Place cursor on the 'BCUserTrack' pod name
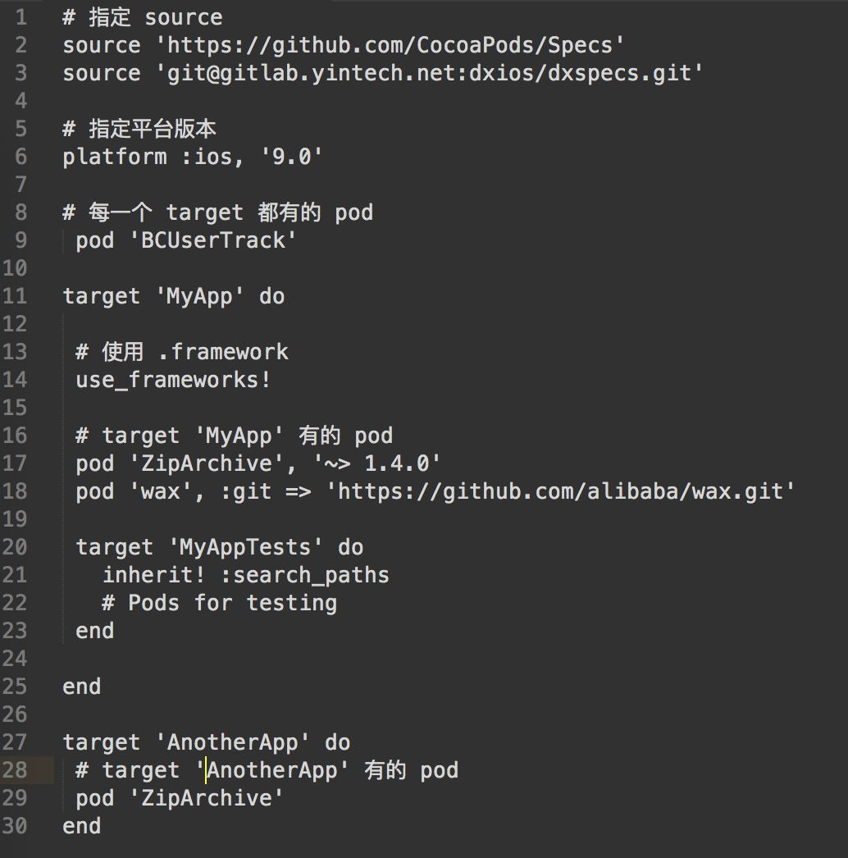Screen dimensions: 848x858 point(212,240)
